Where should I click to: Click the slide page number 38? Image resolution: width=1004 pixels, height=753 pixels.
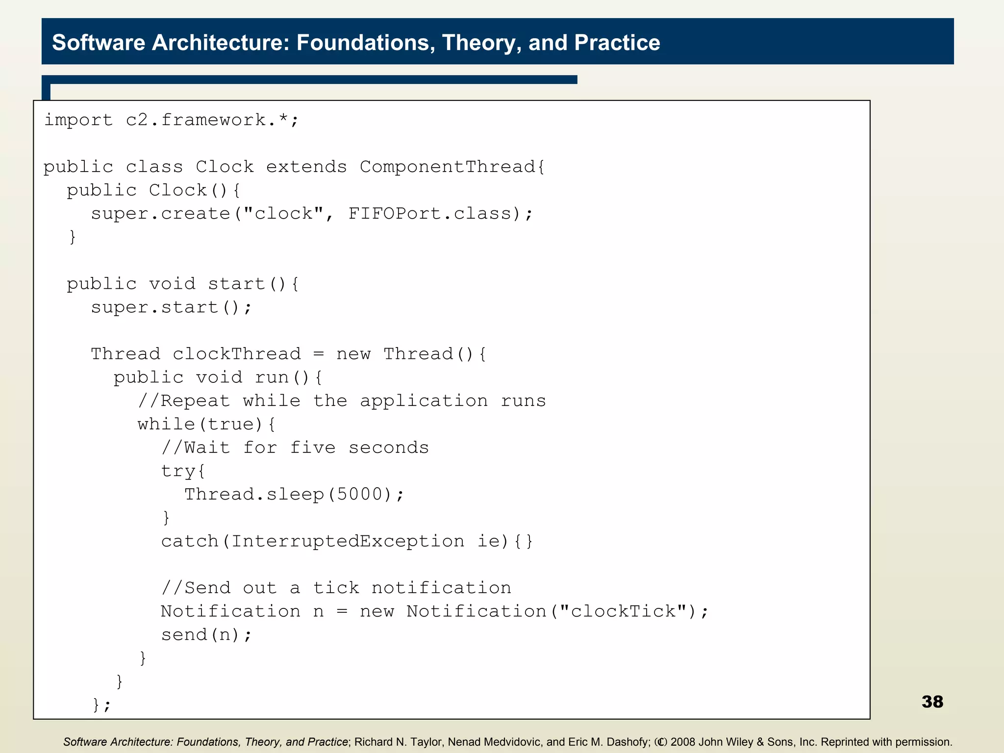932,702
